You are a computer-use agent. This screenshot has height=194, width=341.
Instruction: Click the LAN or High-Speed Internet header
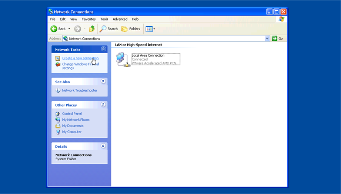click(139, 45)
